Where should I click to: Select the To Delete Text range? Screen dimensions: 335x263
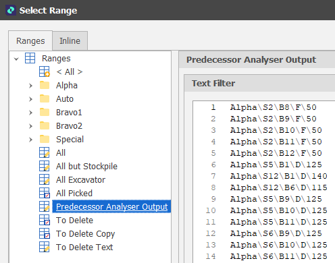point(84,247)
